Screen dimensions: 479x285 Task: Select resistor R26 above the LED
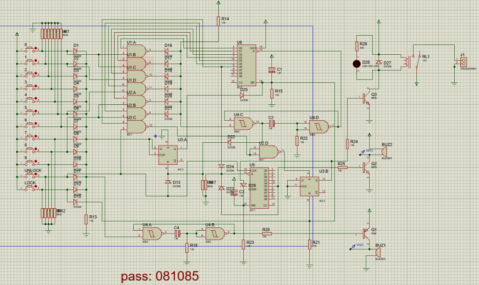click(x=356, y=46)
